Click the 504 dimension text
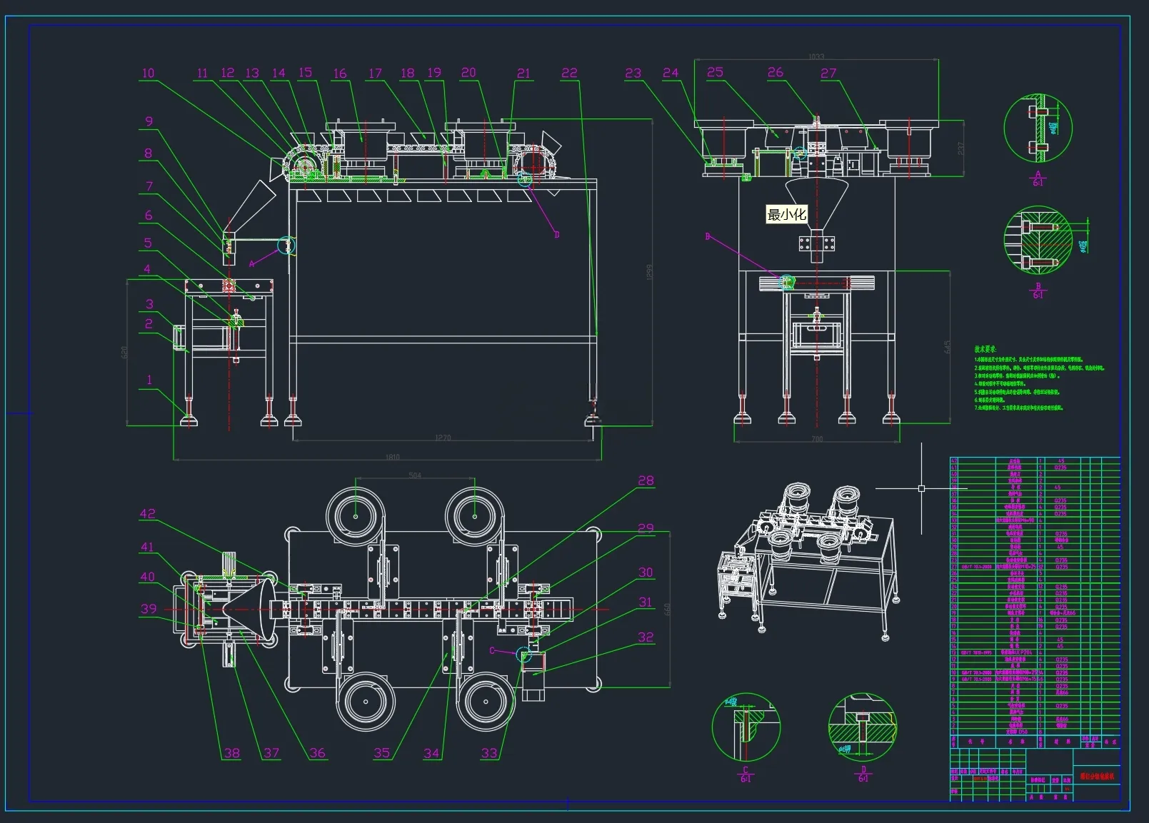 [415, 475]
